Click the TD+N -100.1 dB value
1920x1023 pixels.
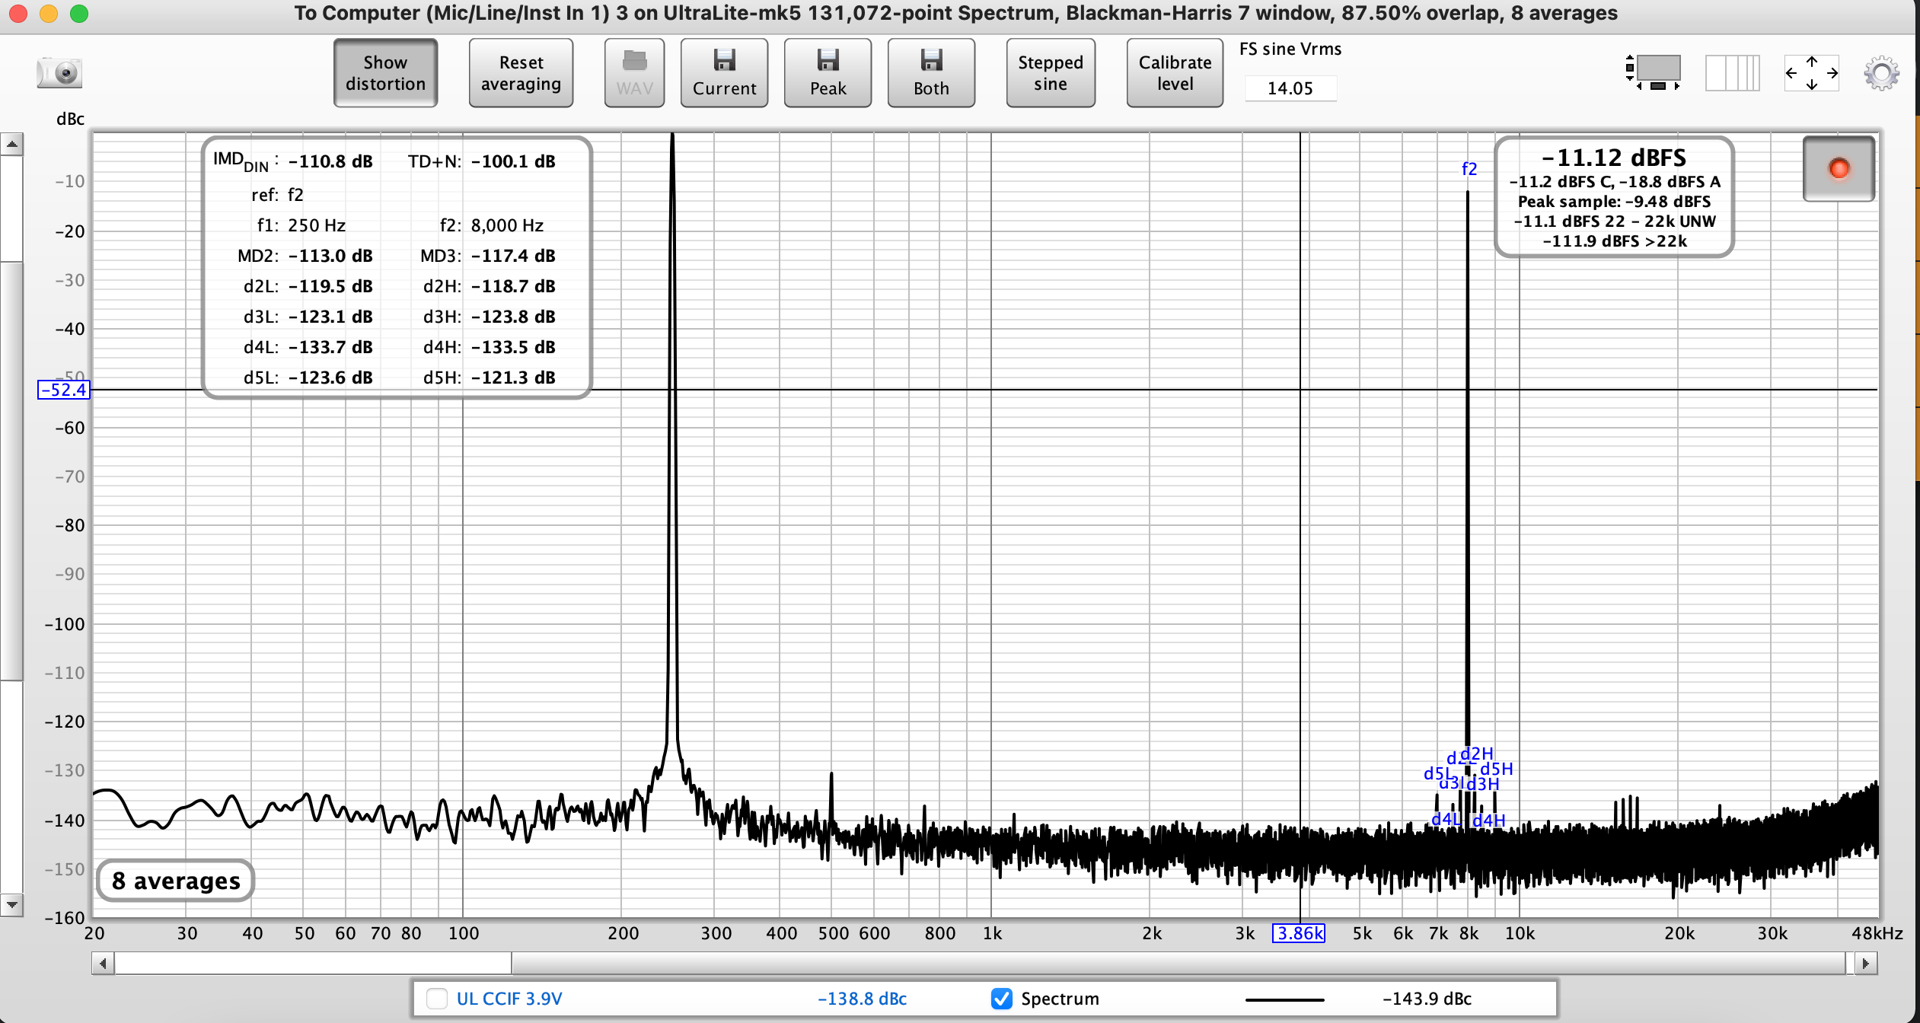[x=513, y=161]
